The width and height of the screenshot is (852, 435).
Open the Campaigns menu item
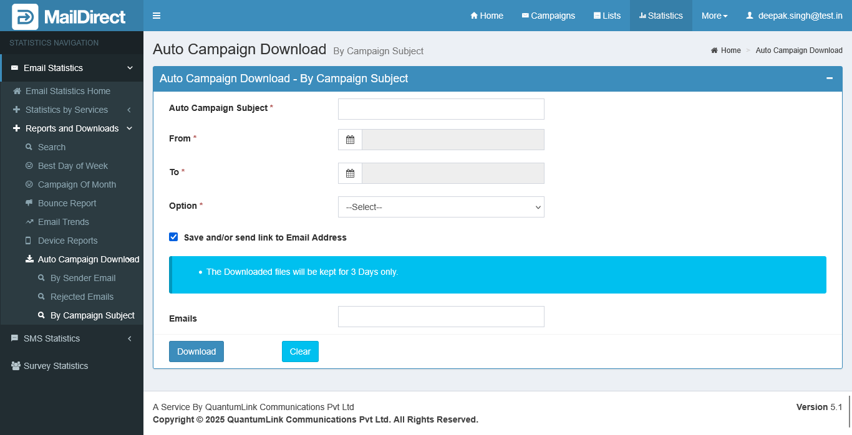(548, 16)
